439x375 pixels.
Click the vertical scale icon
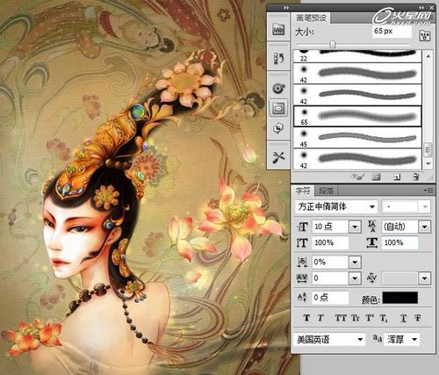[302, 242]
